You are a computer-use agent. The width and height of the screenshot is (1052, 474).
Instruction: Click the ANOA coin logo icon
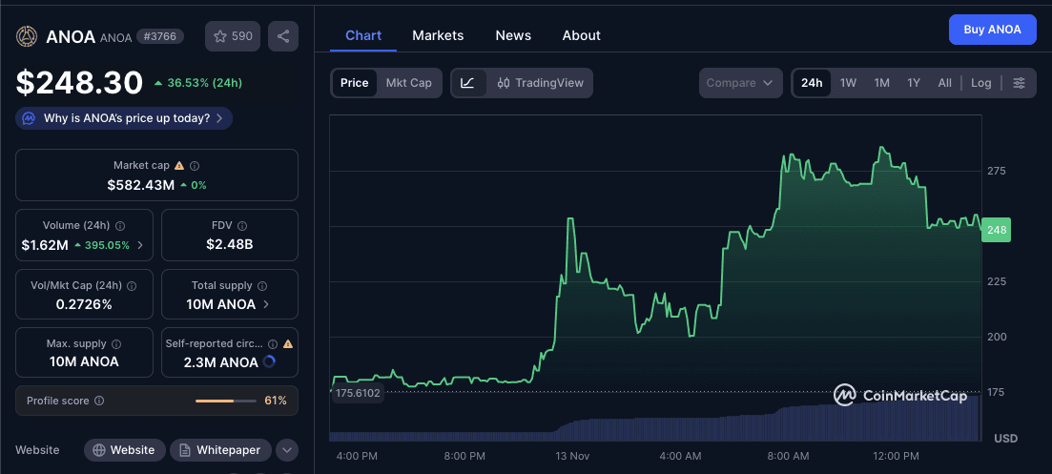click(27, 36)
